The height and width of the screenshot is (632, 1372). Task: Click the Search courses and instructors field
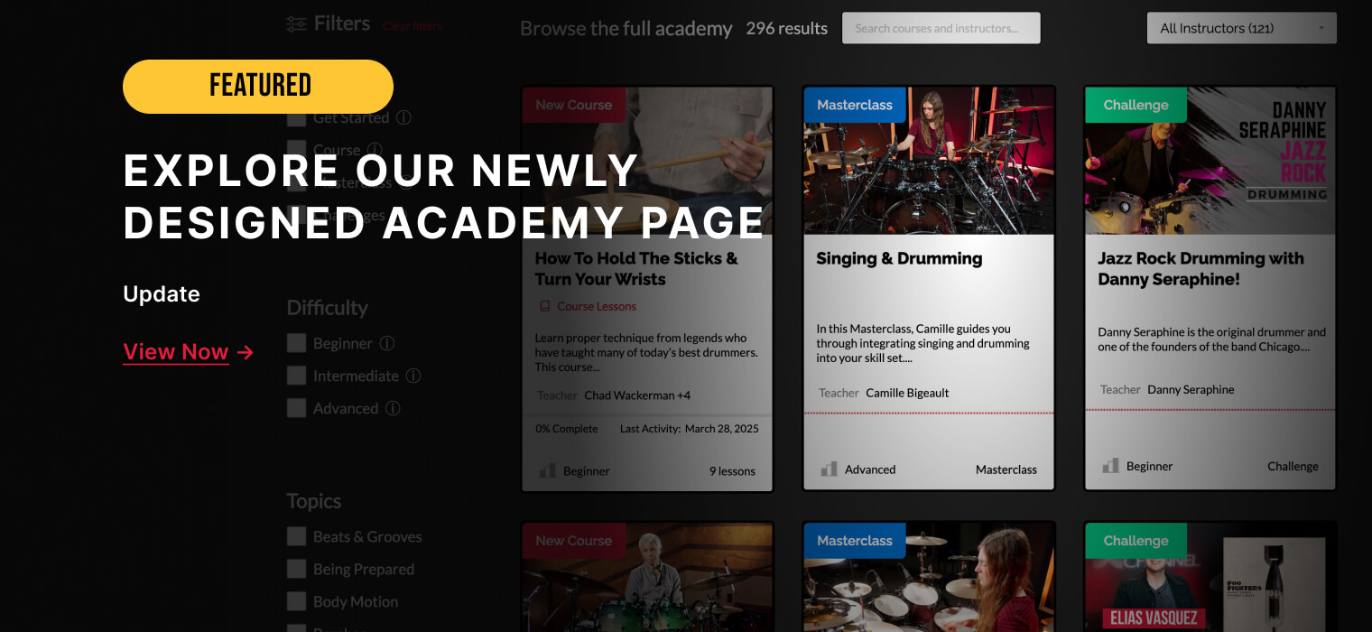(941, 28)
